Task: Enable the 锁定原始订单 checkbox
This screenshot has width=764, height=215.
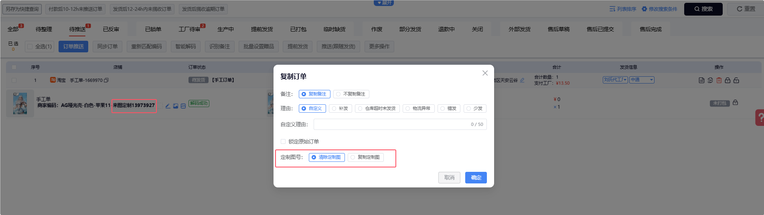Action: coord(283,141)
